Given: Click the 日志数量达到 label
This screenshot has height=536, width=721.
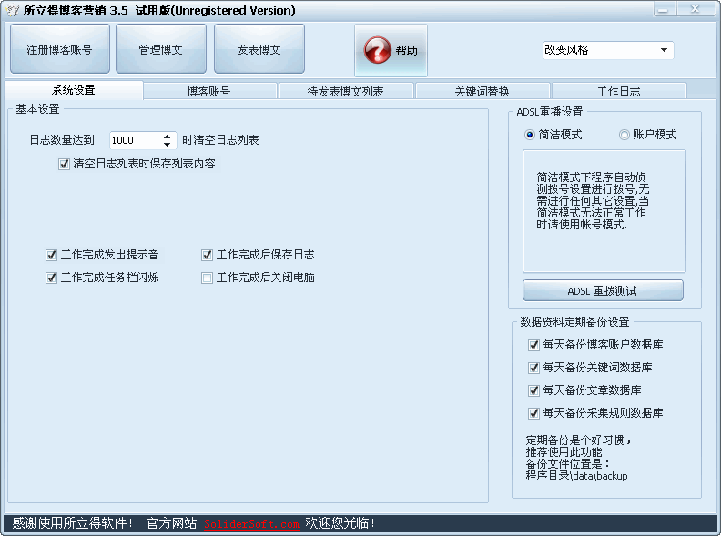Looking at the screenshot, I should click(x=62, y=140).
